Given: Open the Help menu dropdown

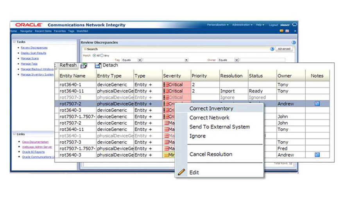Looking at the screenshot, I should 260,25.
